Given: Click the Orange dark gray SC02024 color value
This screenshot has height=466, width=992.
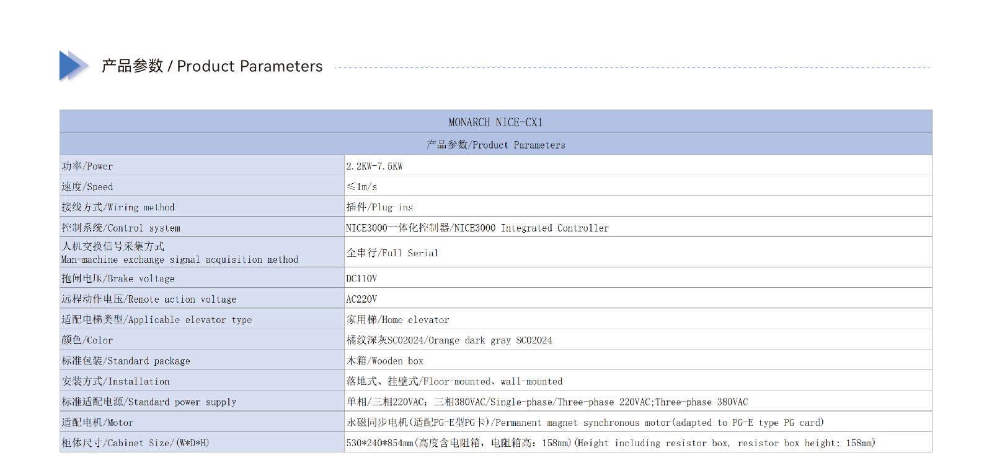Looking at the screenshot, I should (x=449, y=340).
